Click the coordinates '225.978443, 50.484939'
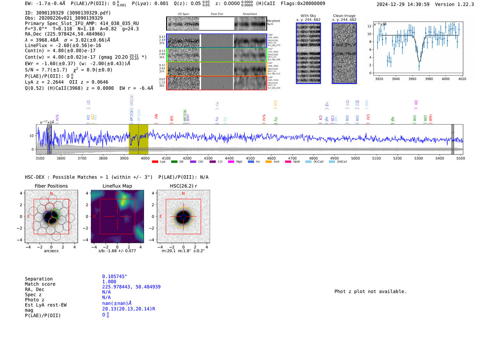Image resolution: width=499 pixels, height=340 pixels. pyautogui.click(x=131, y=287)
